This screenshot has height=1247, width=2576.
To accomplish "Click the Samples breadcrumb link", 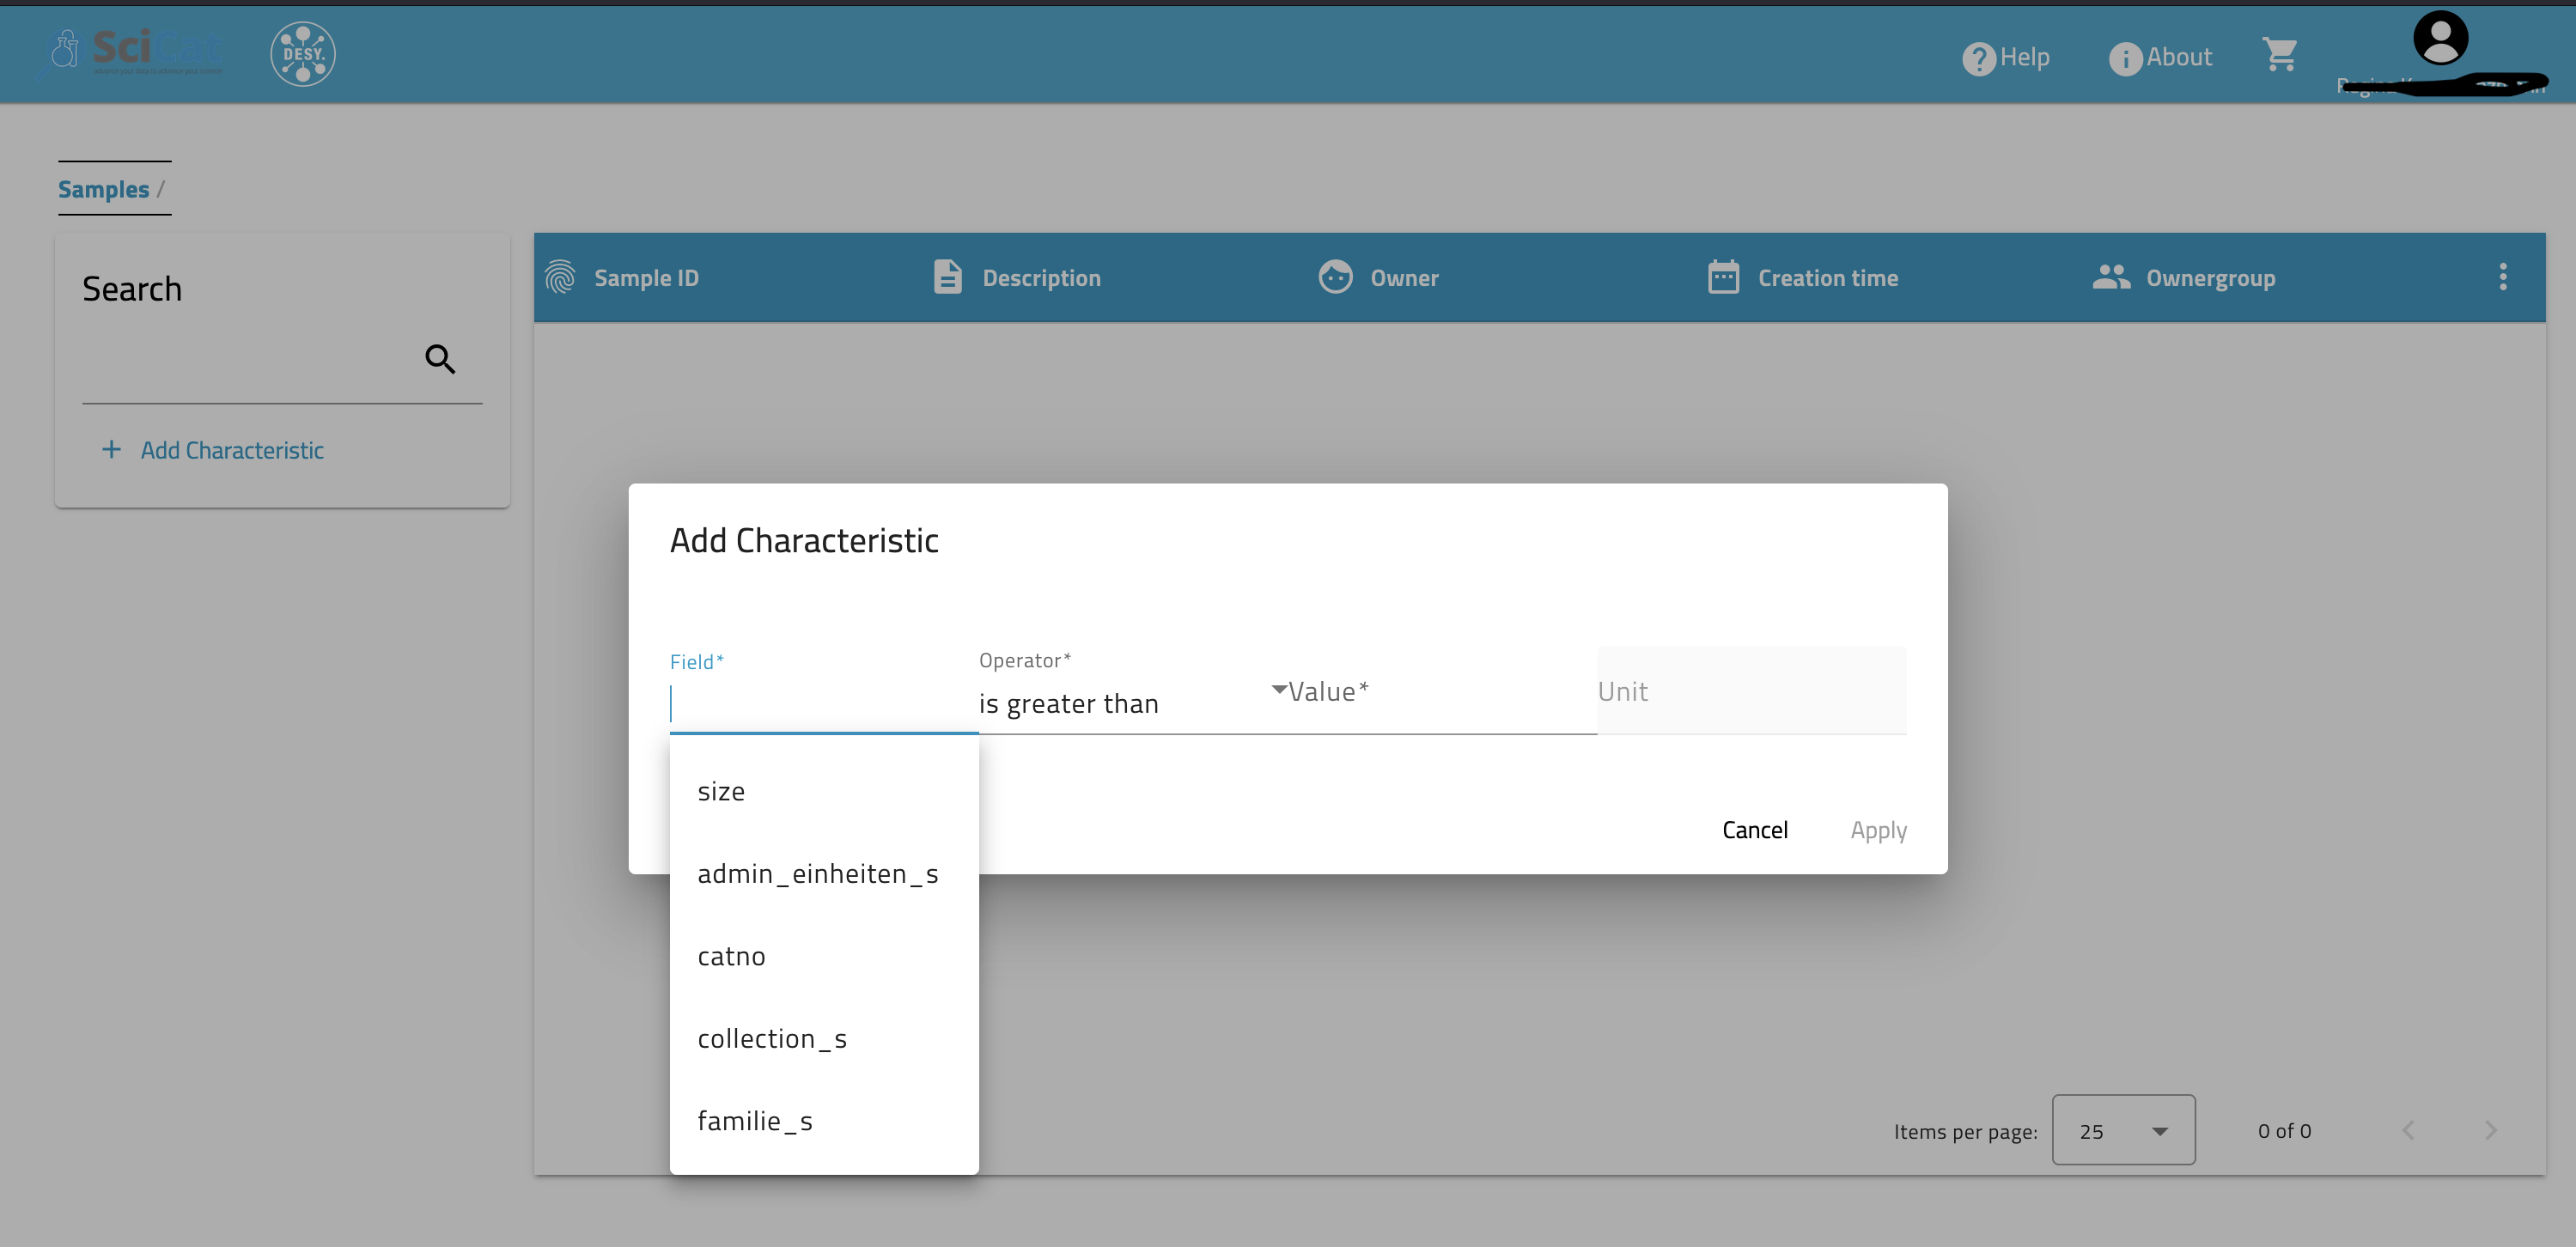I will [103, 189].
